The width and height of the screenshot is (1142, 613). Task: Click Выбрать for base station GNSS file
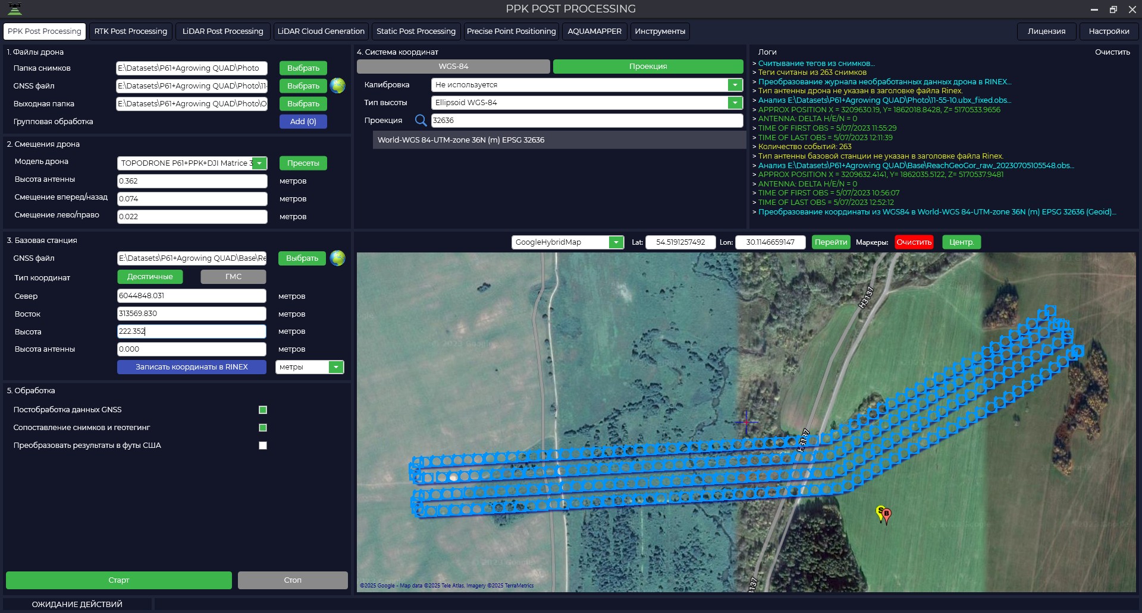302,258
